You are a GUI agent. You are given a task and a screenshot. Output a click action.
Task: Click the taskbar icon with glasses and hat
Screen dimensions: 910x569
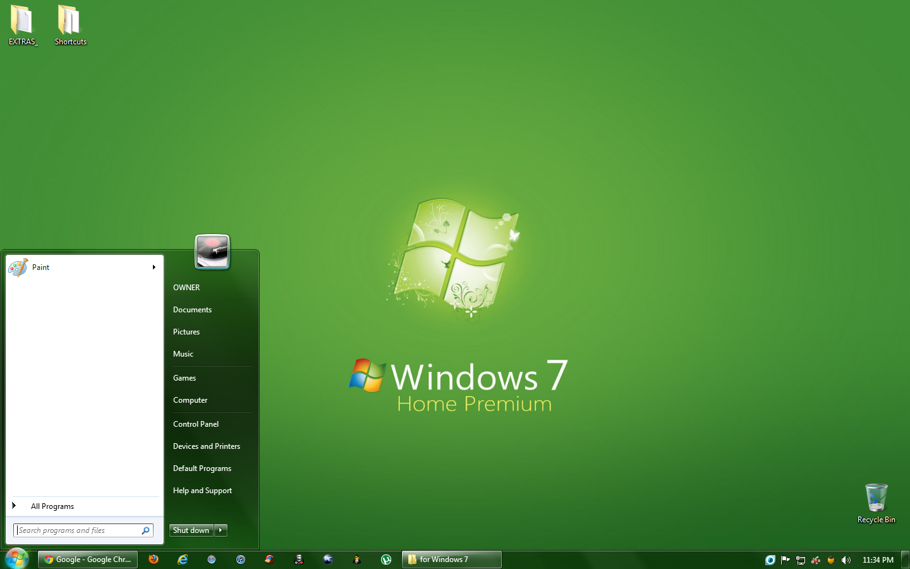coord(299,560)
